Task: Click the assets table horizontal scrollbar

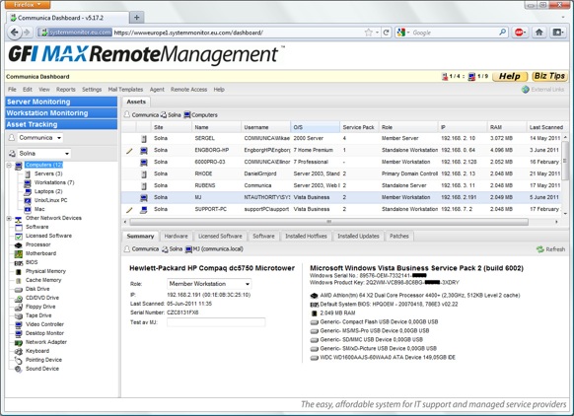Action: coord(328,222)
